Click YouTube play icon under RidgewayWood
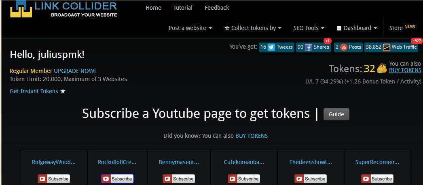Image resolution: width=423 pixels, height=188 pixels. pos(42,179)
